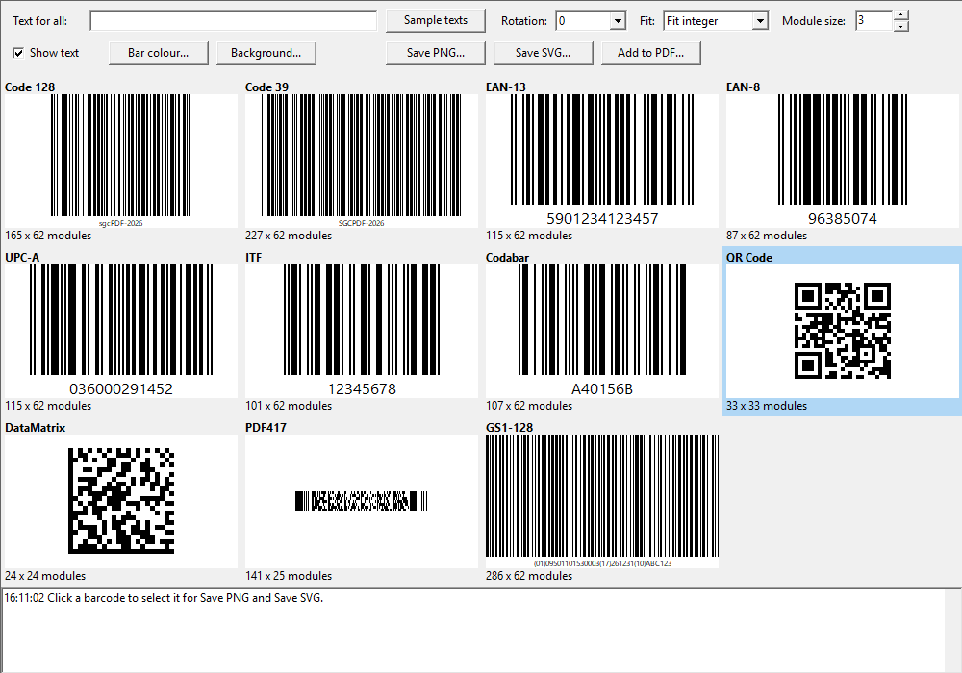
Task: Select the Code 128 barcode
Action: click(x=121, y=162)
